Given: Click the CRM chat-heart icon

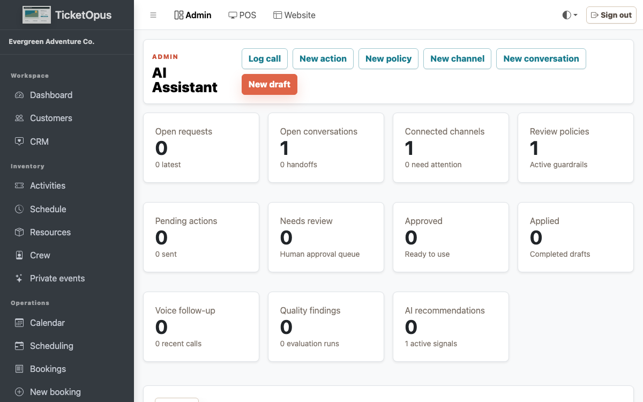Looking at the screenshot, I should (19, 142).
